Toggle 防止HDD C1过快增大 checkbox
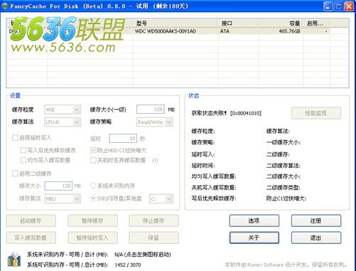Image resolution: width=356 pixels, height=271 pixels. click(x=93, y=150)
